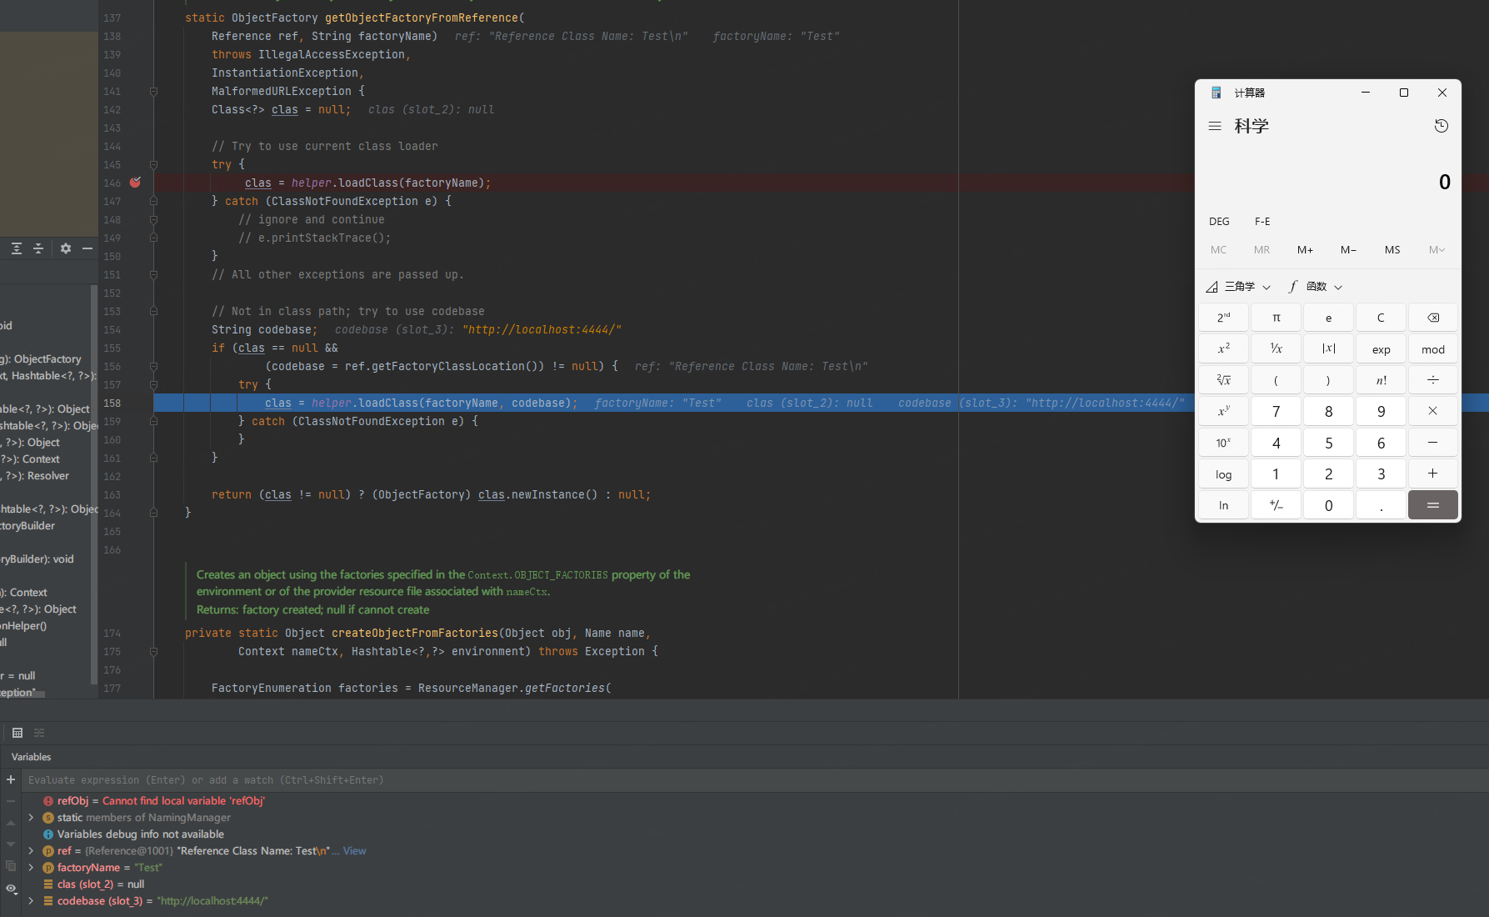This screenshot has width=1489, height=917.
Task: Click the plus operator key
Action: (1433, 474)
